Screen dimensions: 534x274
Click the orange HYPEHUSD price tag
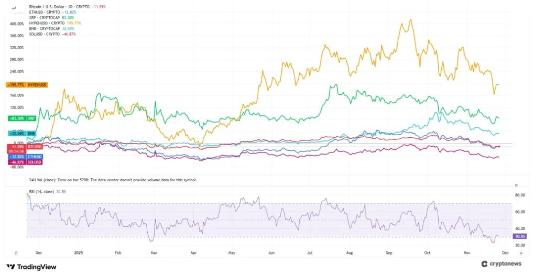point(27,84)
